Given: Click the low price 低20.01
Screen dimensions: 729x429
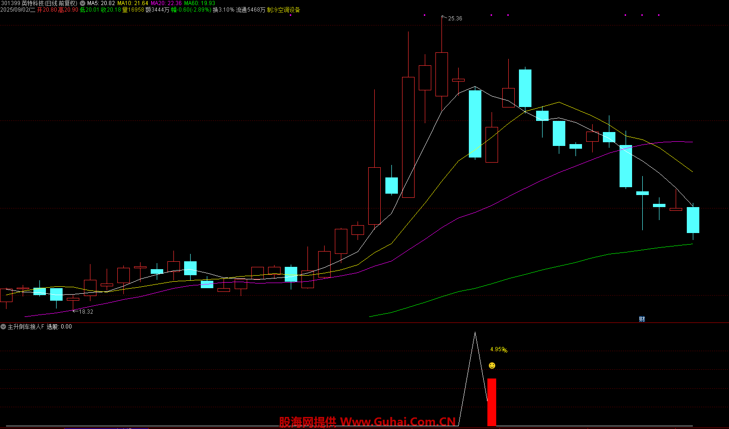Looking at the screenshot, I should [x=90, y=10].
